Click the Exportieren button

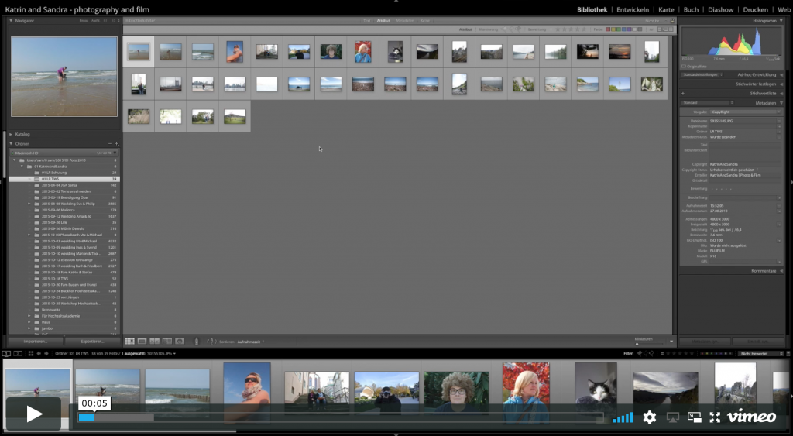[x=92, y=342]
